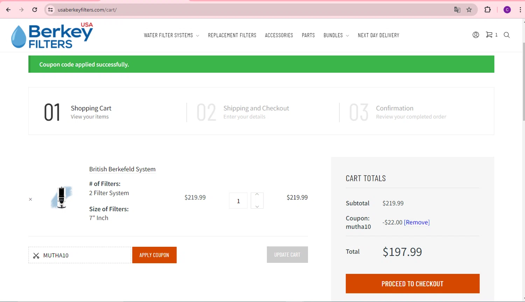The width and height of the screenshot is (525, 302).
Task: Click the Shipping and Checkout step 02
Action: [x=243, y=112]
